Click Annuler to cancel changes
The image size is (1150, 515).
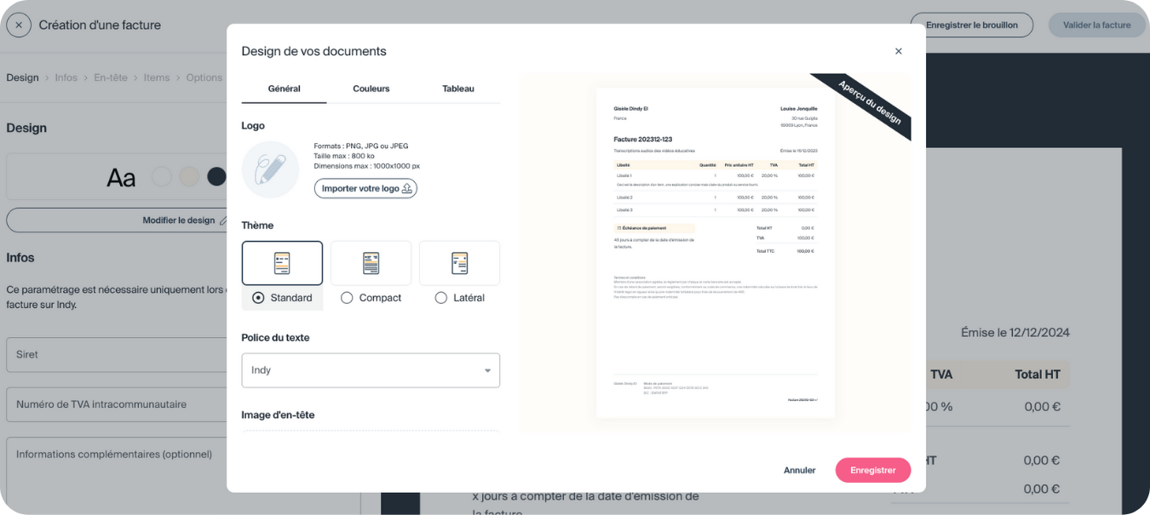pyautogui.click(x=799, y=470)
